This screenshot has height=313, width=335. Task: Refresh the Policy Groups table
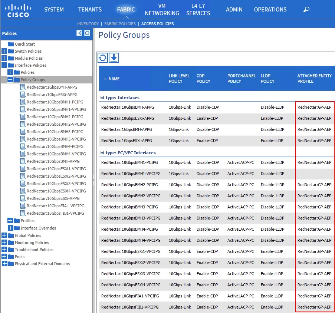(103, 58)
